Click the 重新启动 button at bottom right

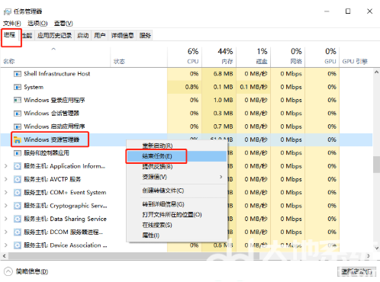(356, 272)
